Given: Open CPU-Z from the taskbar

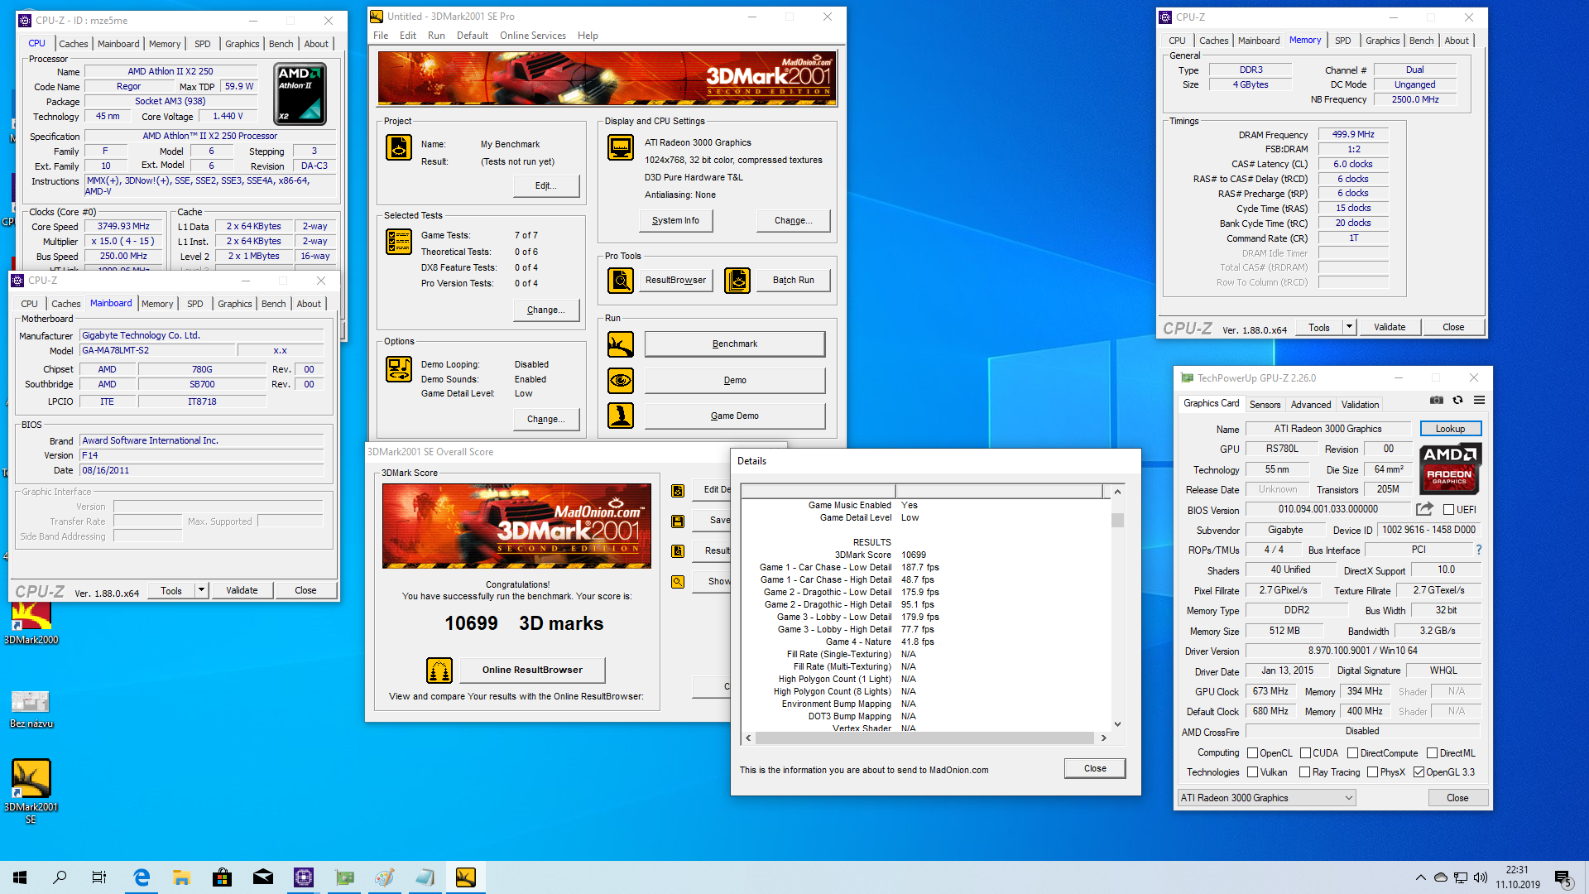Looking at the screenshot, I should point(304,877).
